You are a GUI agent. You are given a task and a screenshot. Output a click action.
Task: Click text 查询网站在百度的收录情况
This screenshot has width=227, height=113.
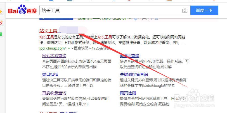pos(64,99)
